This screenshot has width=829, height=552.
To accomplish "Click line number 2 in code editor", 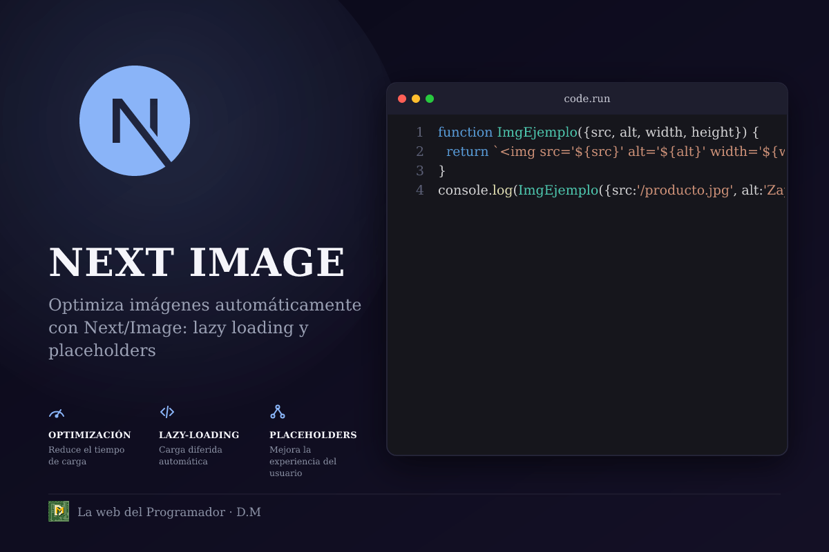I will point(419,151).
